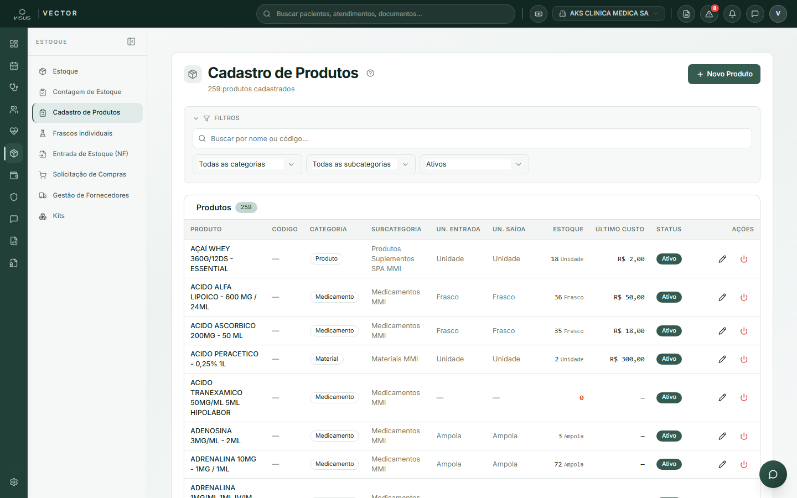Open the floating chat support bubble
Screen dimensions: 797x498
point(773,474)
